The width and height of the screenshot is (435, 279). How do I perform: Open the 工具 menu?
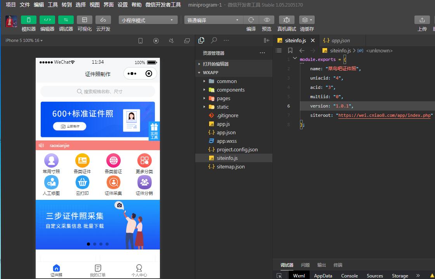[52, 5]
